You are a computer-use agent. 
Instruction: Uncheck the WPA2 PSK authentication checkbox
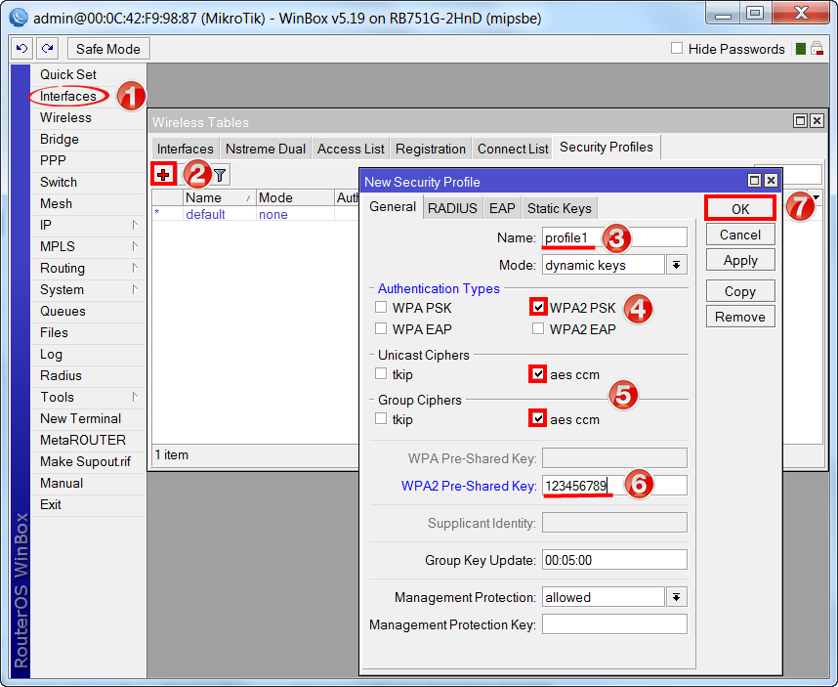538,308
